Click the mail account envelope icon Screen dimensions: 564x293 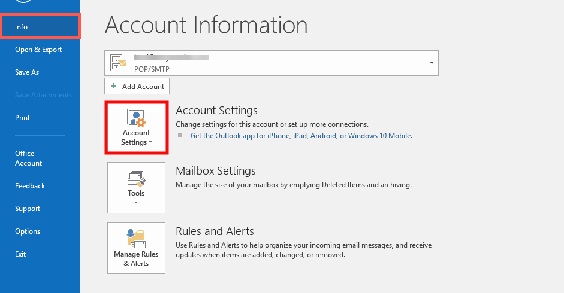pyautogui.click(x=118, y=63)
